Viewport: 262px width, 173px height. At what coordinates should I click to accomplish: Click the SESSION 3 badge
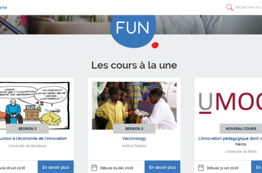27,129
